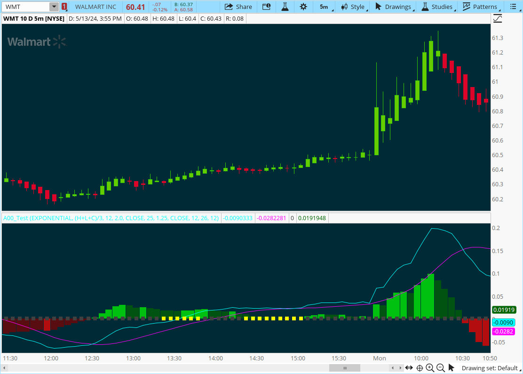Open the Drawings menu
Screen dimensions: 523x374
[395, 7]
